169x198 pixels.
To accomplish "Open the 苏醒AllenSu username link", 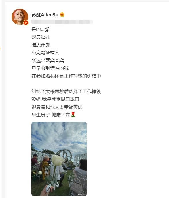I will 45,15.
